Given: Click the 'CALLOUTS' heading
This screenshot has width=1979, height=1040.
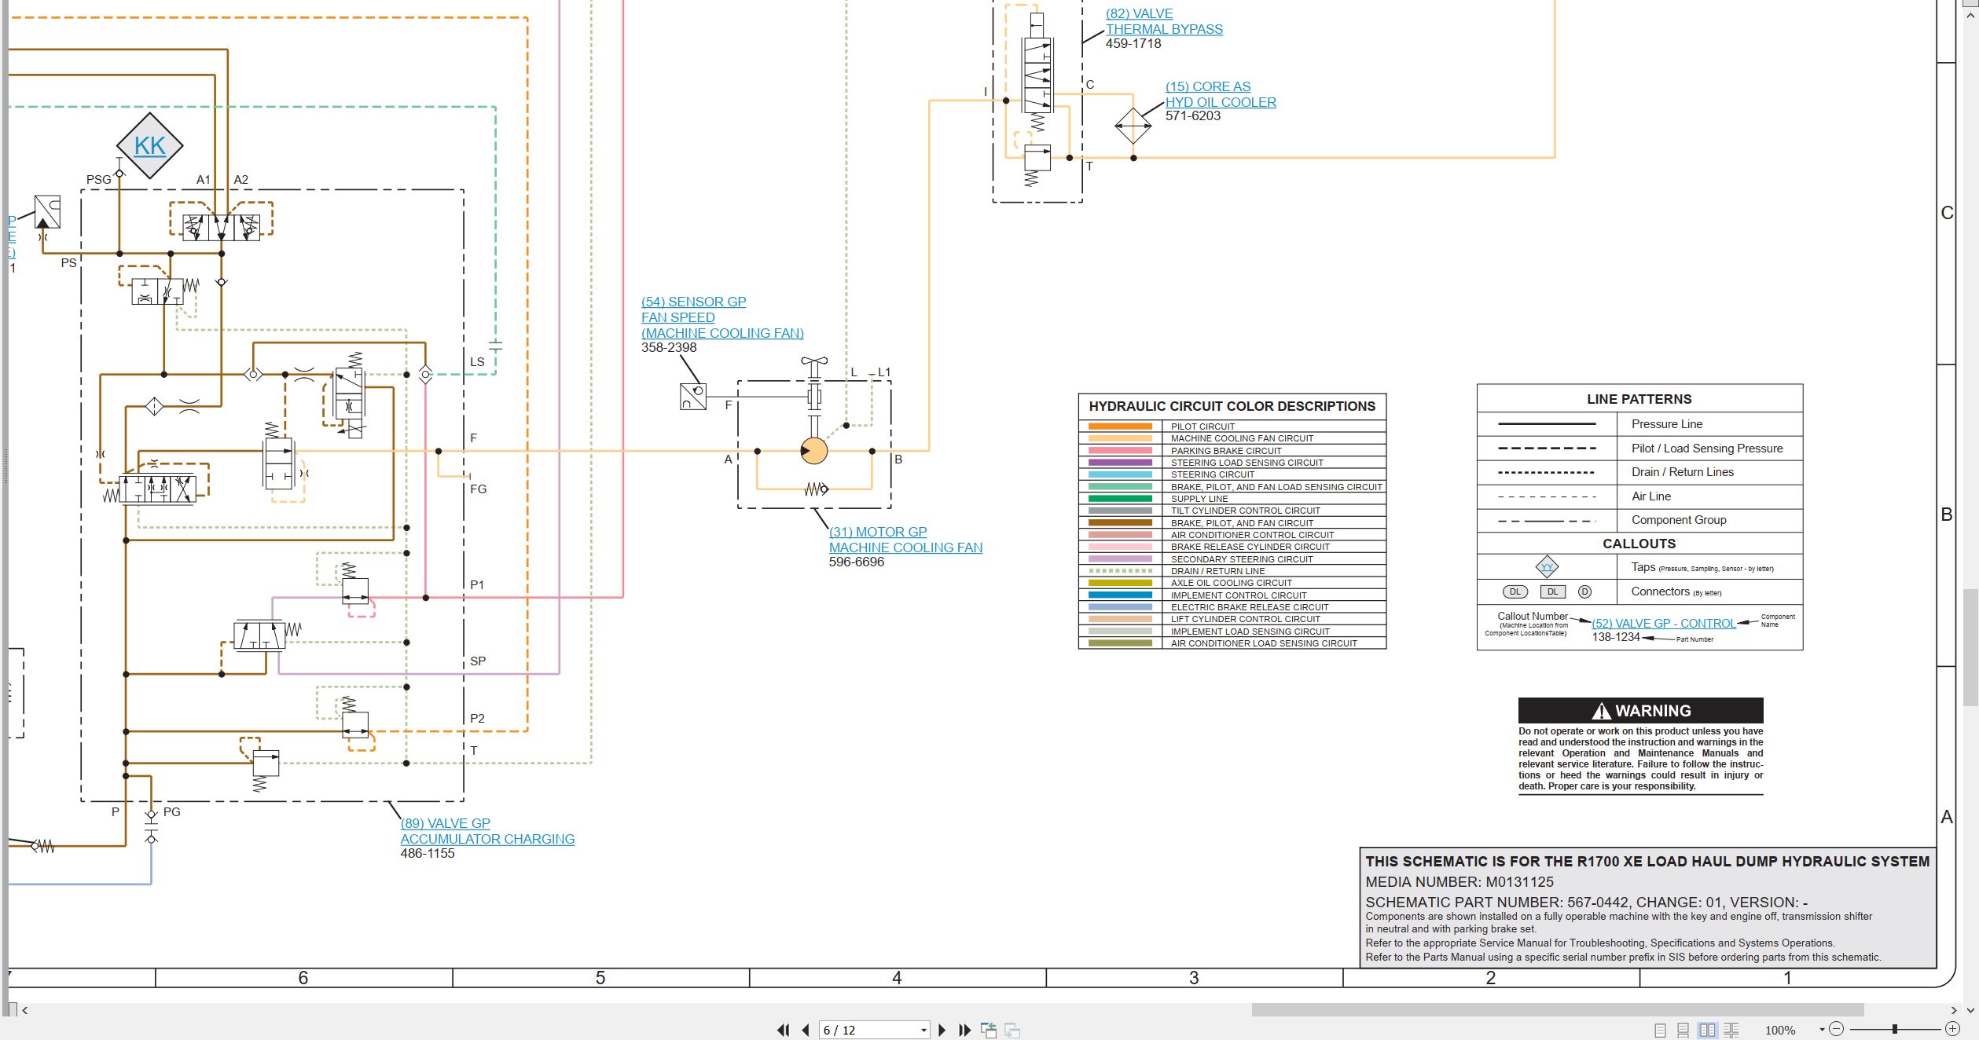Looking at the screenshot, I should 1639,544.
